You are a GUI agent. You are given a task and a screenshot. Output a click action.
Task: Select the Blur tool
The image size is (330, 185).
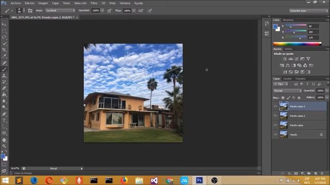[x=4, y=101]
